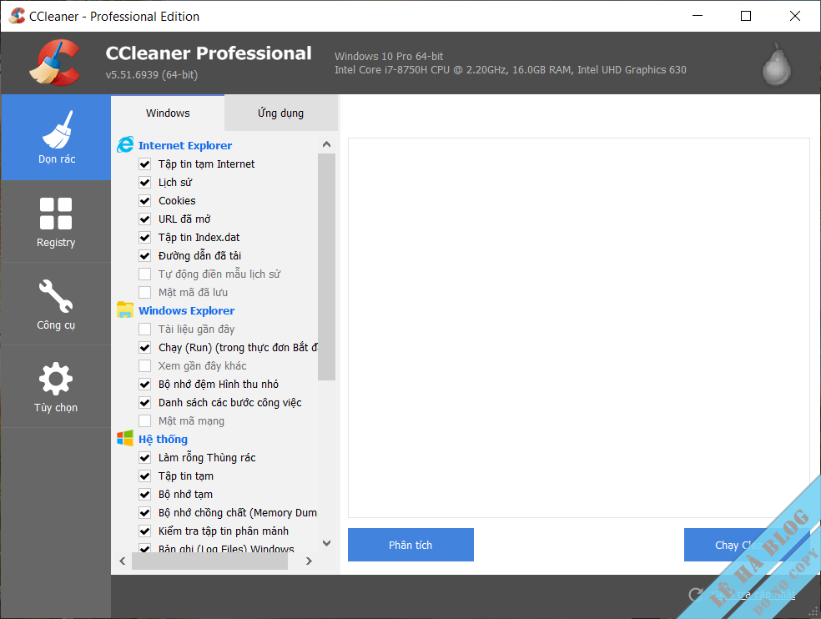Open the Công cụ tools section

click(56, 304)
